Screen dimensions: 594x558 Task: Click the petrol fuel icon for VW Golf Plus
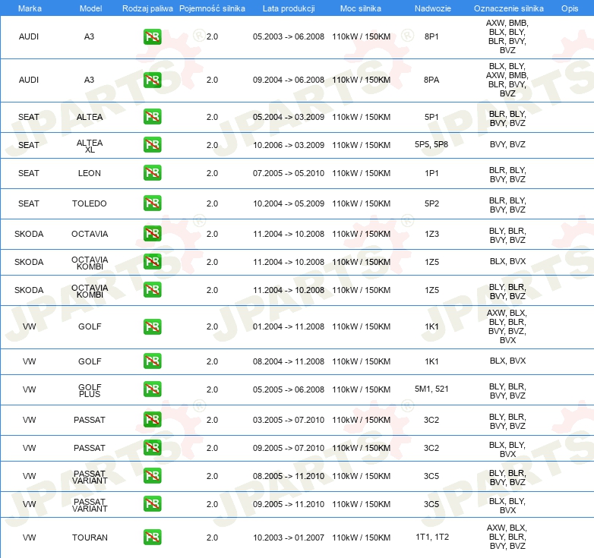(x=152, y=389)
